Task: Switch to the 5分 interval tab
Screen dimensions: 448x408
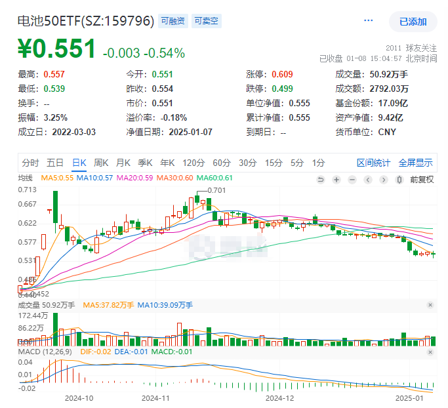Action: (297, 163)
